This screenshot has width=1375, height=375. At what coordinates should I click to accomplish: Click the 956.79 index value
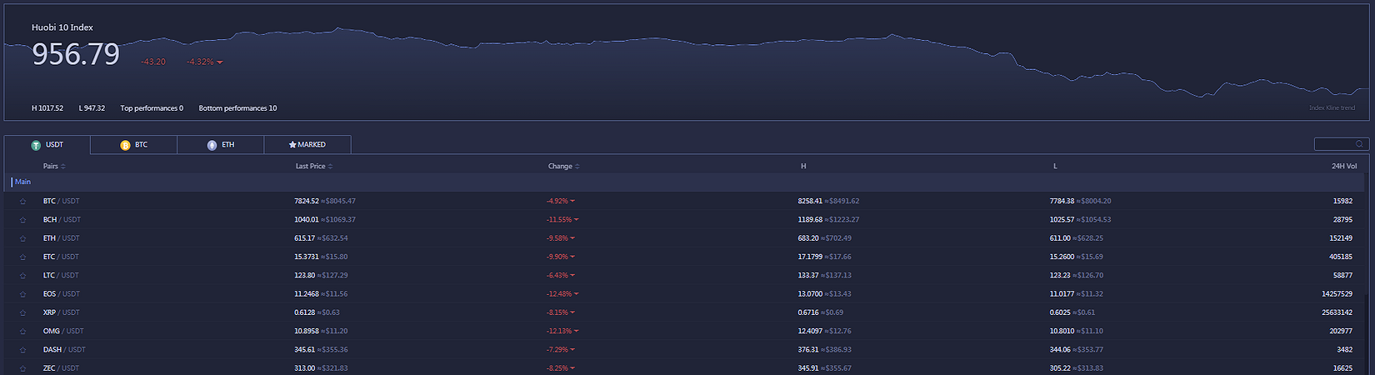pyautogui.click(x=76, y=55)
